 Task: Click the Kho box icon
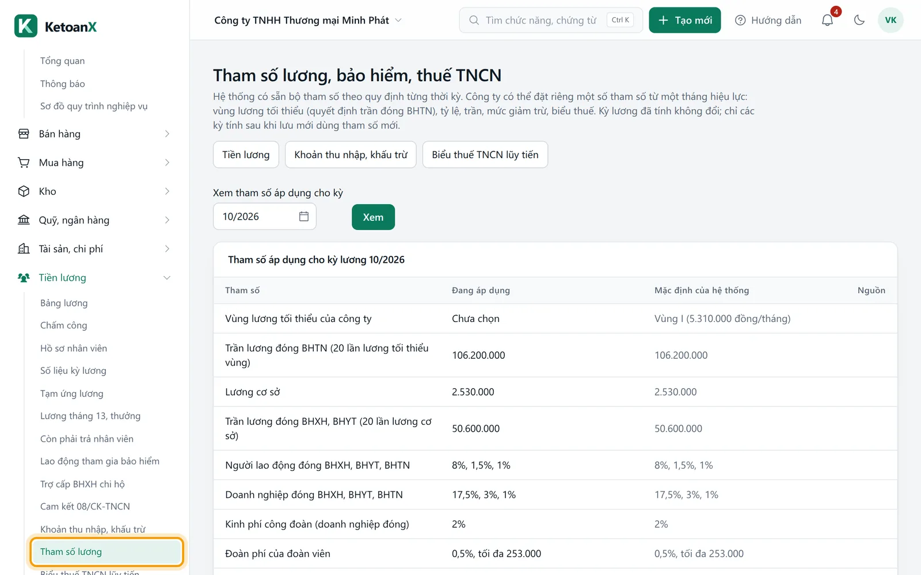click(24, 191)
